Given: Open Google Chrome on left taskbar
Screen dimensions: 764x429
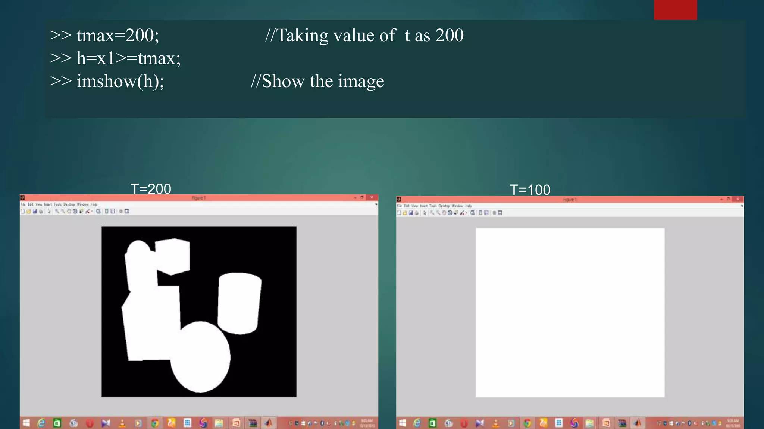Looking at the screenshot, I should [x=155, y=423].
